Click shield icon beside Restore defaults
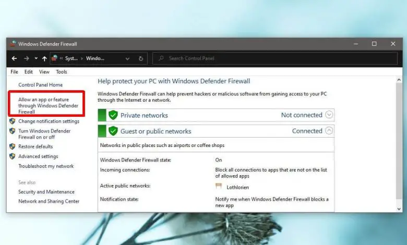The height and width of the screenshot is (245, 407). (12, 146)
